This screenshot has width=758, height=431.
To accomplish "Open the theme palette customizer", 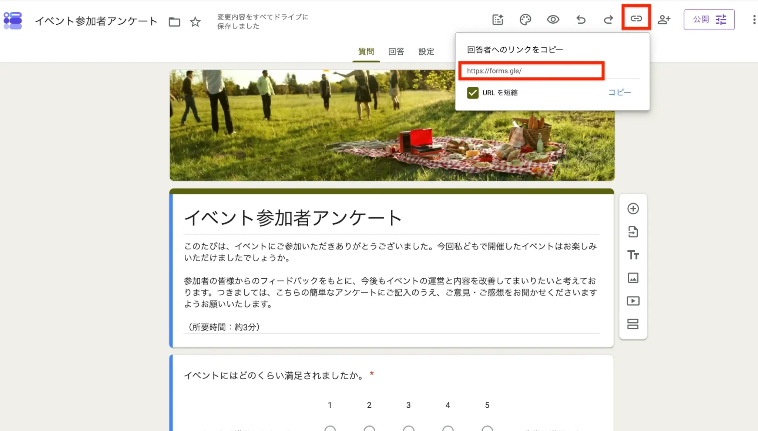I will point(525,19).
